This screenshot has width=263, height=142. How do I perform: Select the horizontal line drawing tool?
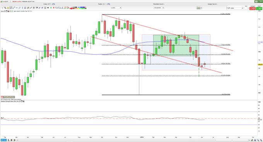click(17, 8)
